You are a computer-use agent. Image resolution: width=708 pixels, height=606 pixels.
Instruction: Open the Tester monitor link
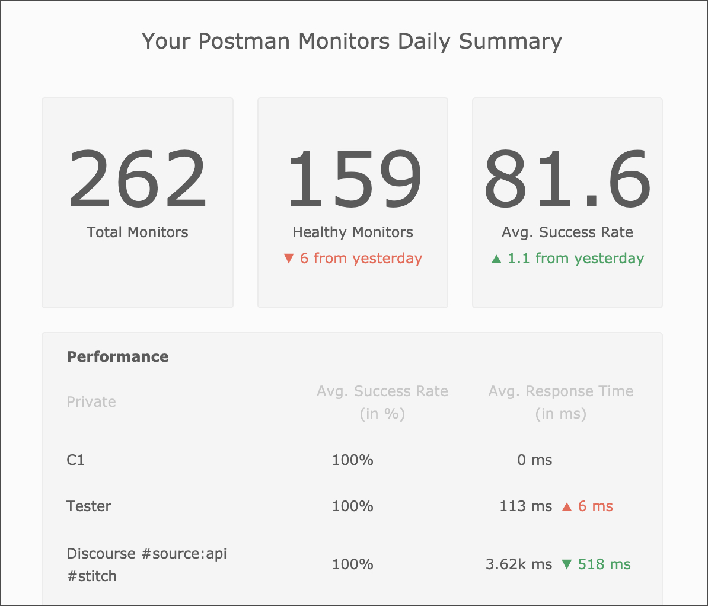tap(89, 506)
